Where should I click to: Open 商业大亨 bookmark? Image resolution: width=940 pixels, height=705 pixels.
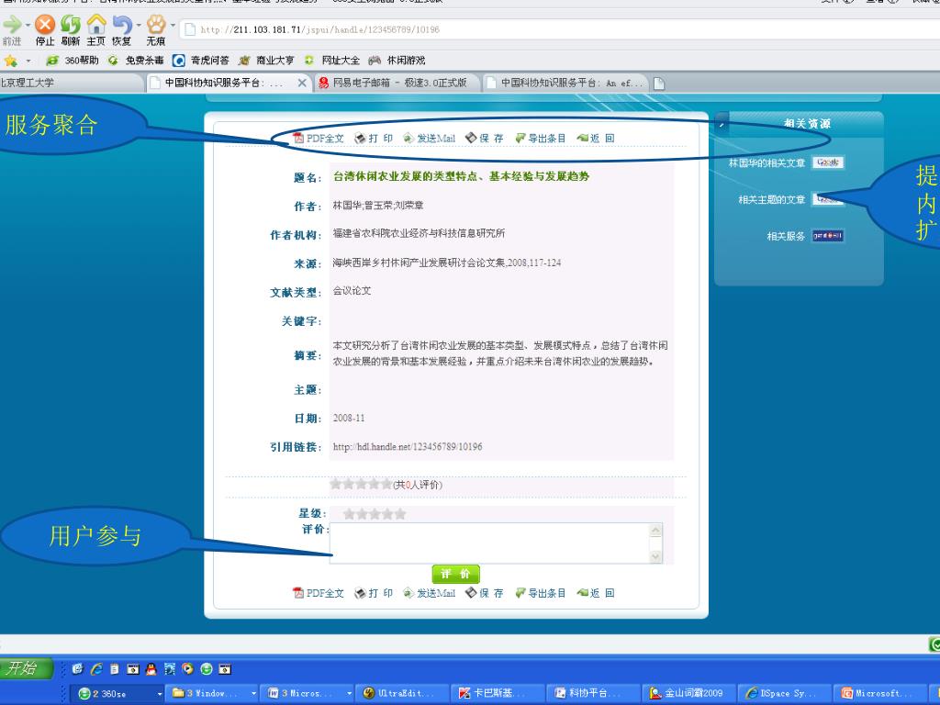266,61
